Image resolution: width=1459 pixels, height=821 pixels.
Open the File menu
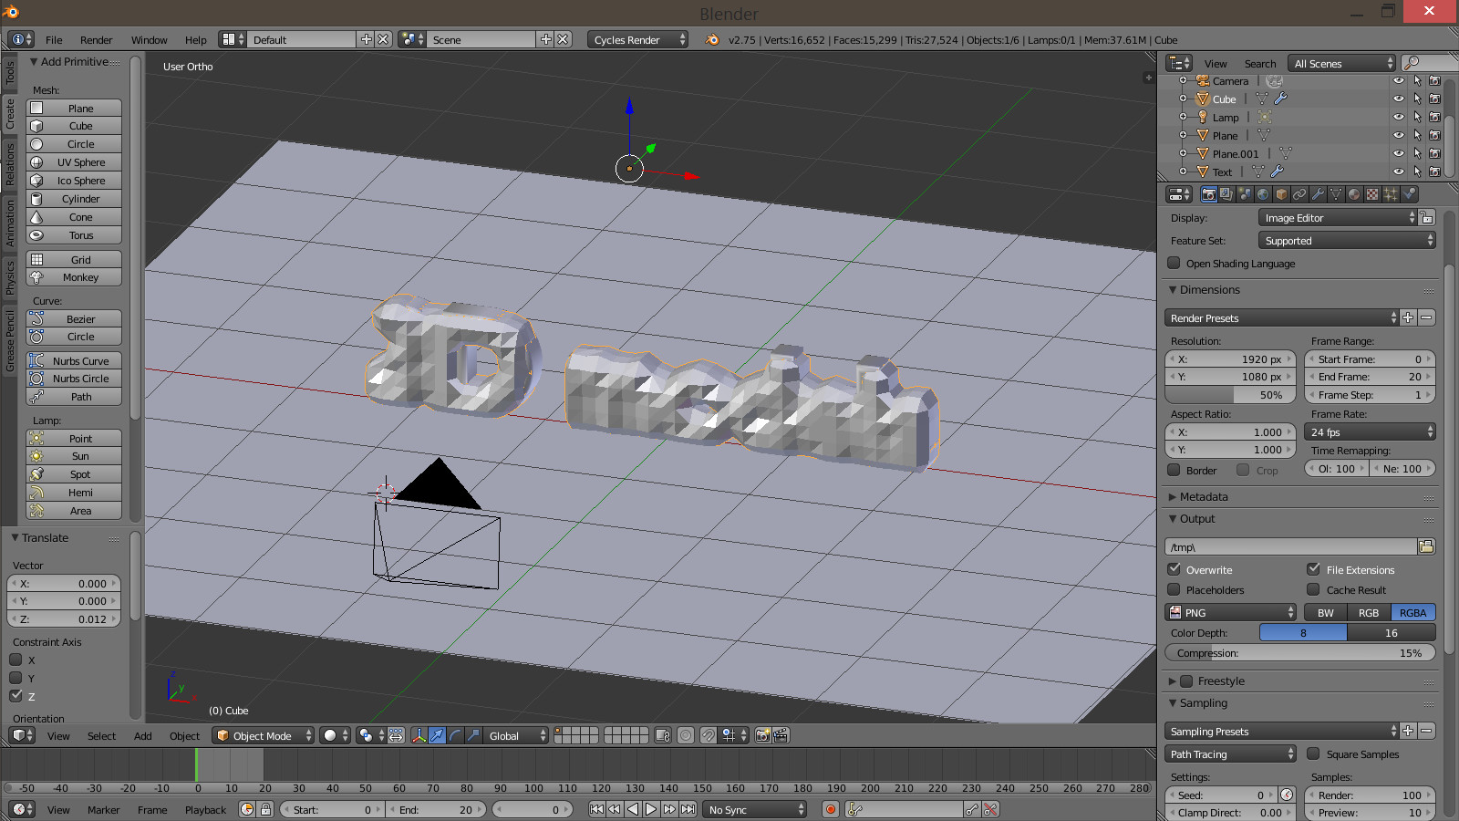[54, 39]
